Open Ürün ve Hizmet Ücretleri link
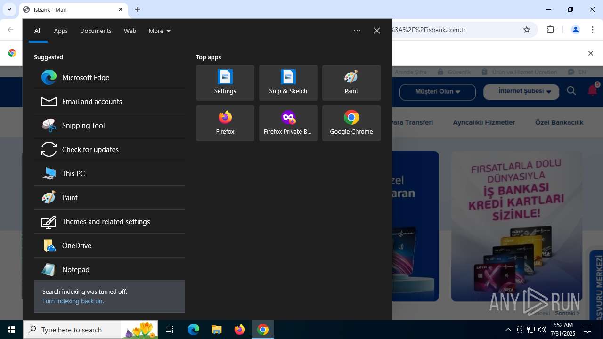This screenshot has width=603, height=339. [520, 72]
